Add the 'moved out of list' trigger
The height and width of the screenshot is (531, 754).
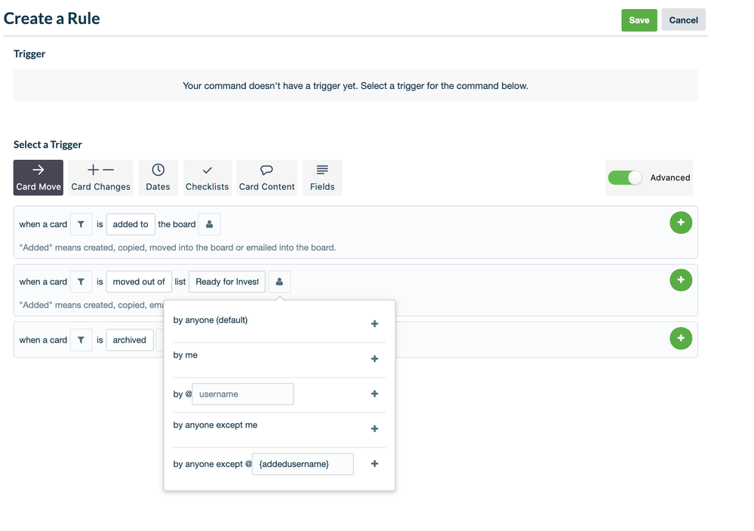point(681,280)
